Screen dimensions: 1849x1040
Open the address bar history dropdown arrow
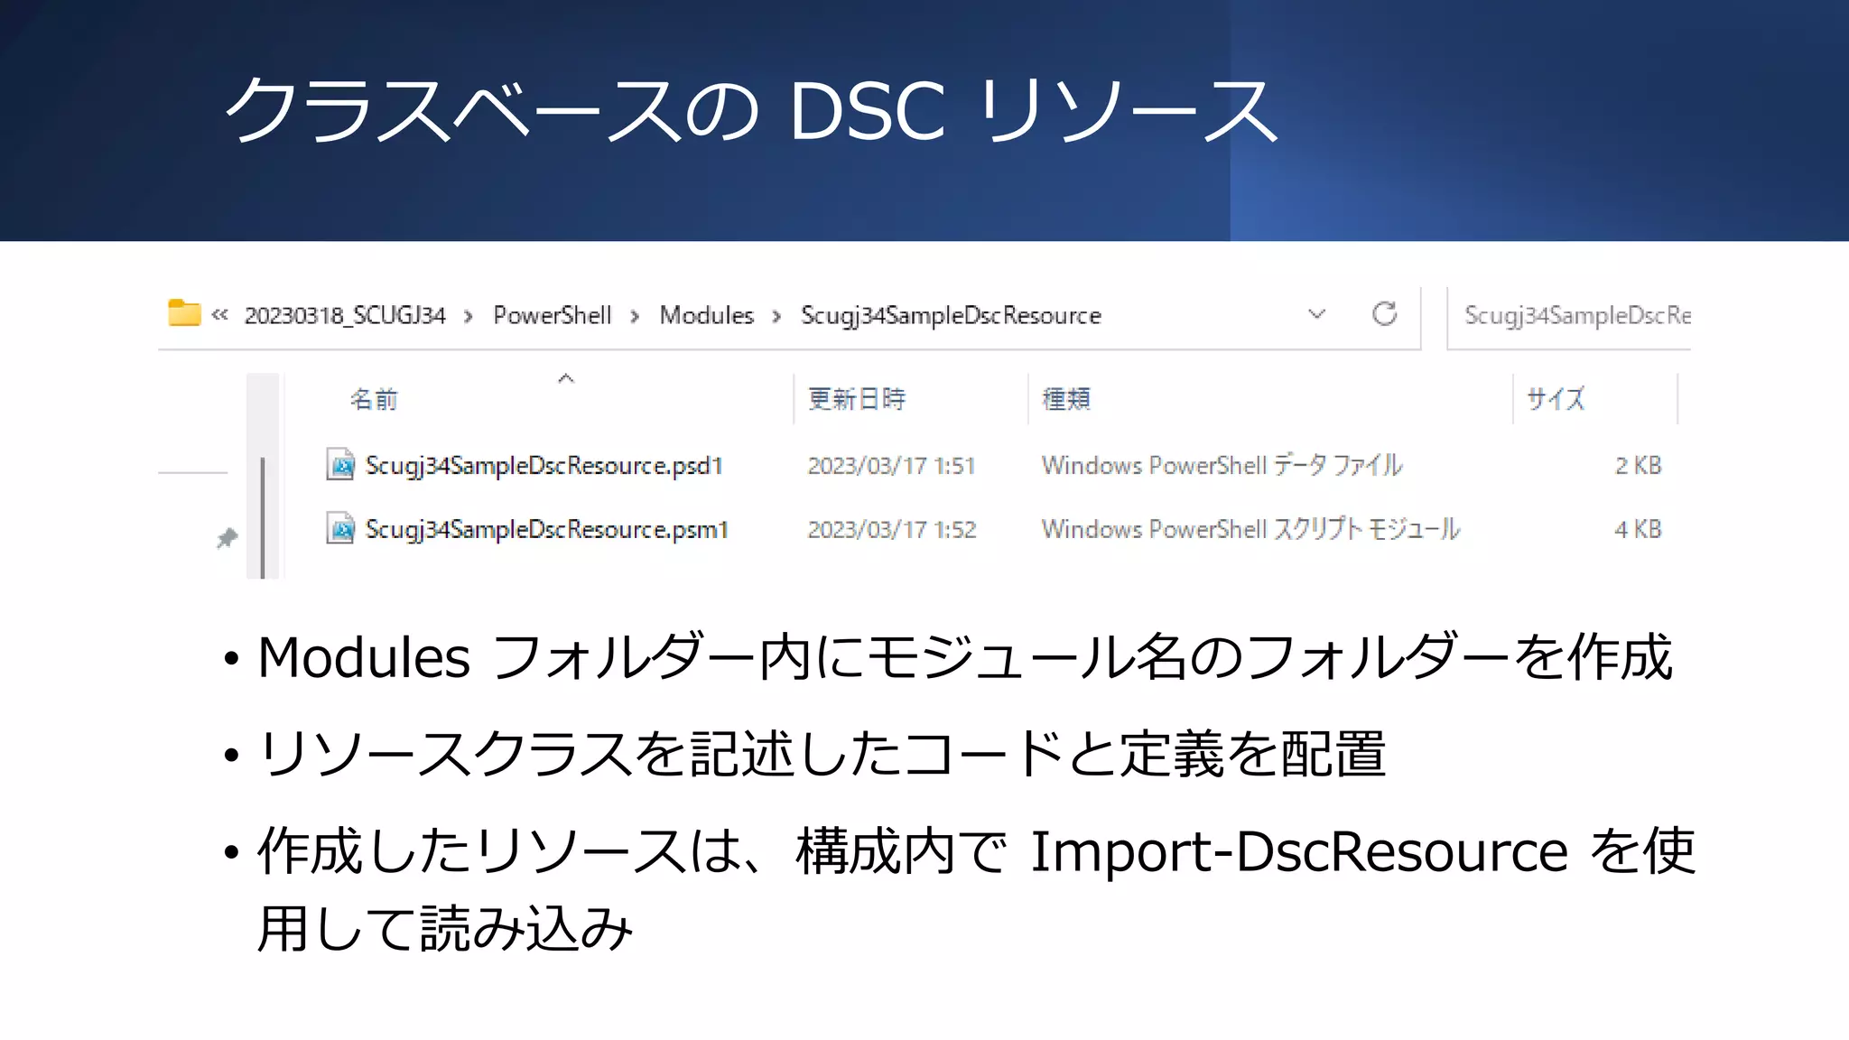click(x=1317, y=314)
